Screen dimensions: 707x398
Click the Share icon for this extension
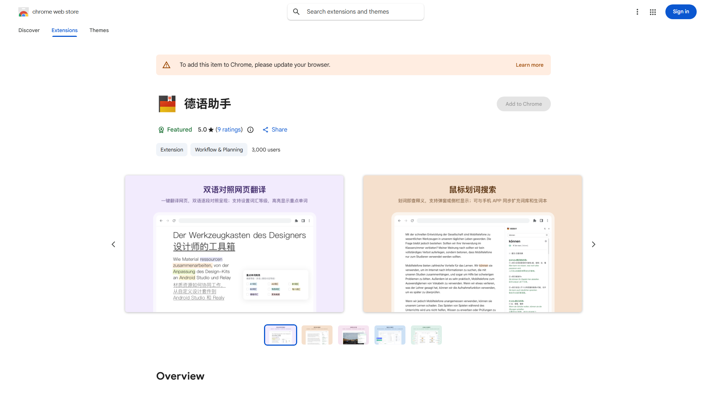pos(265,130)
